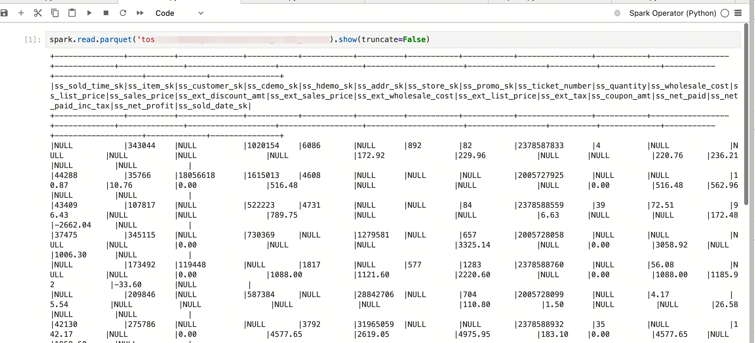Cut the selected cell with the scissors icon

coord(38,13)
